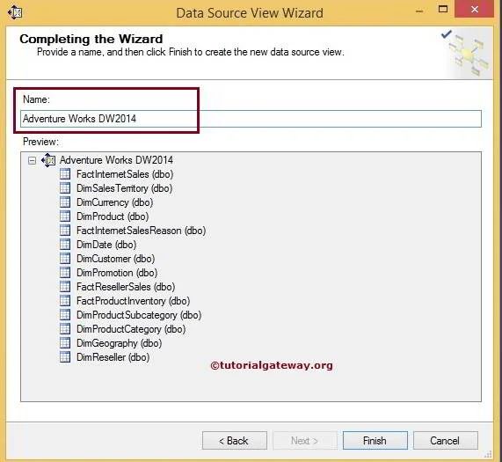The width and height of the screenshot is (502, 462).
Task: Select DimProductCategory (dbo) in the preview
Action: click(x=131, y=329)
